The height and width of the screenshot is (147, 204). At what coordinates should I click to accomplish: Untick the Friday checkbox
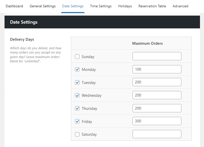pos(77,121)
